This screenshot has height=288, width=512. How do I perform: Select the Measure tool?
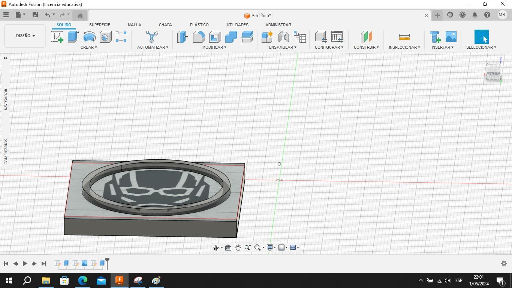click(404, 37)
